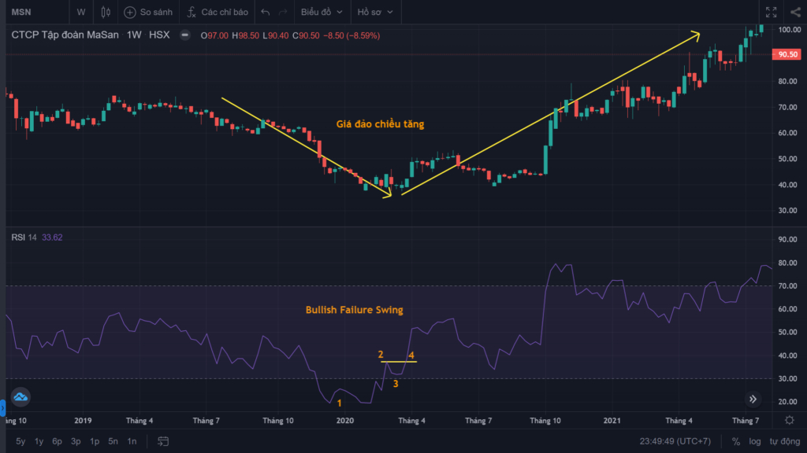Collapse the MaSan symbol legend
This screenshot has height=453, width=807.
(x=184, y=35)
